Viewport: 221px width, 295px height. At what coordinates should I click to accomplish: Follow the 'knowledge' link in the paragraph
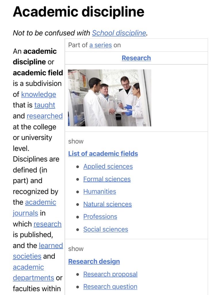(39, 94)
